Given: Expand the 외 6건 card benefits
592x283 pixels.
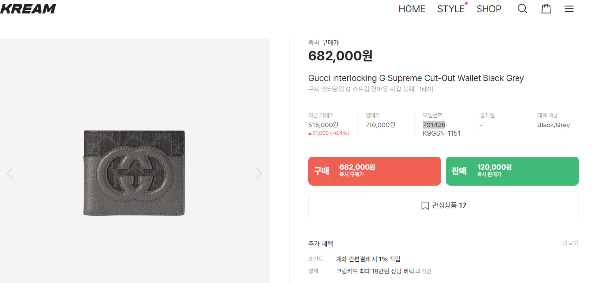Looking at the screenshot, I should (422, 271).
